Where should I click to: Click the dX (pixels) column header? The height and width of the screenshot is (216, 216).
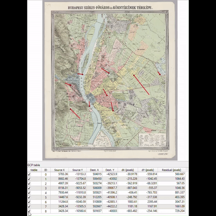[x=128, y=170]
